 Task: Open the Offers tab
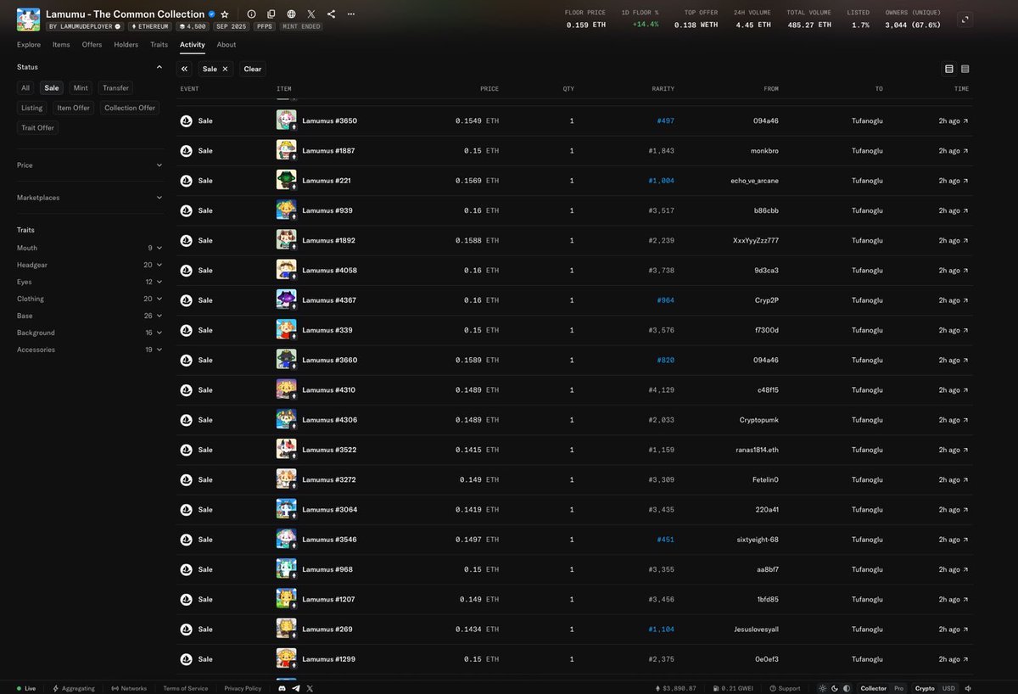pyautogui.click(x=92, y=44)
